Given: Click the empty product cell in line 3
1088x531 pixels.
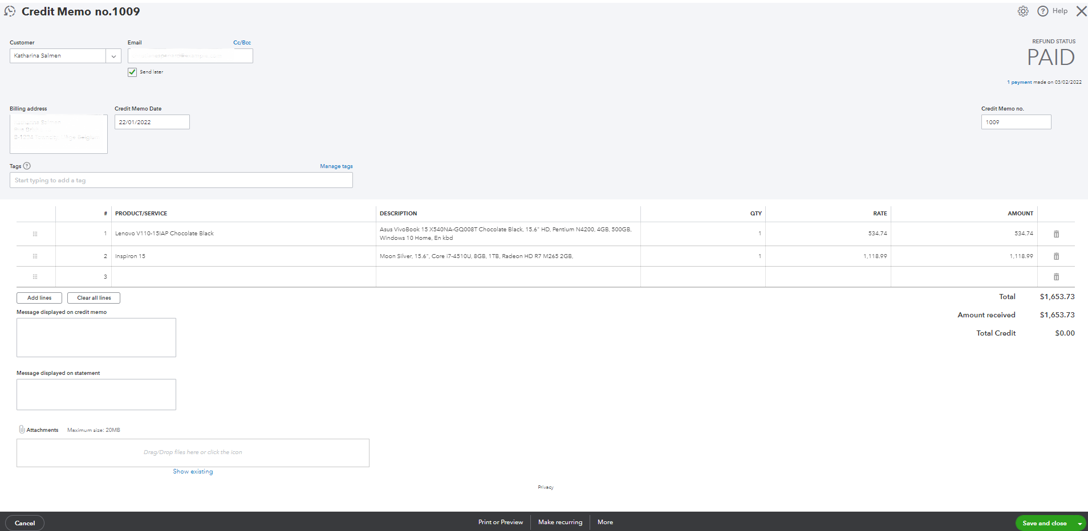Looking at the screenshot, I should 243,277.
